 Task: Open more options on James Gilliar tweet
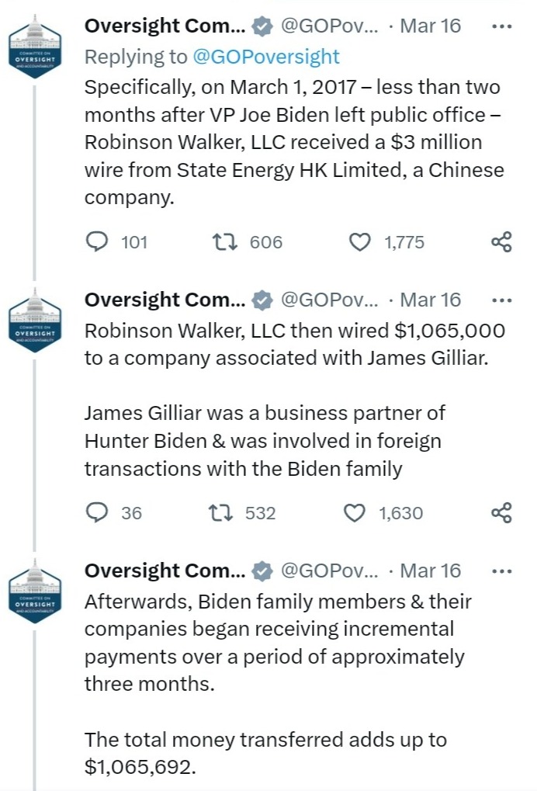pos(502,300)
